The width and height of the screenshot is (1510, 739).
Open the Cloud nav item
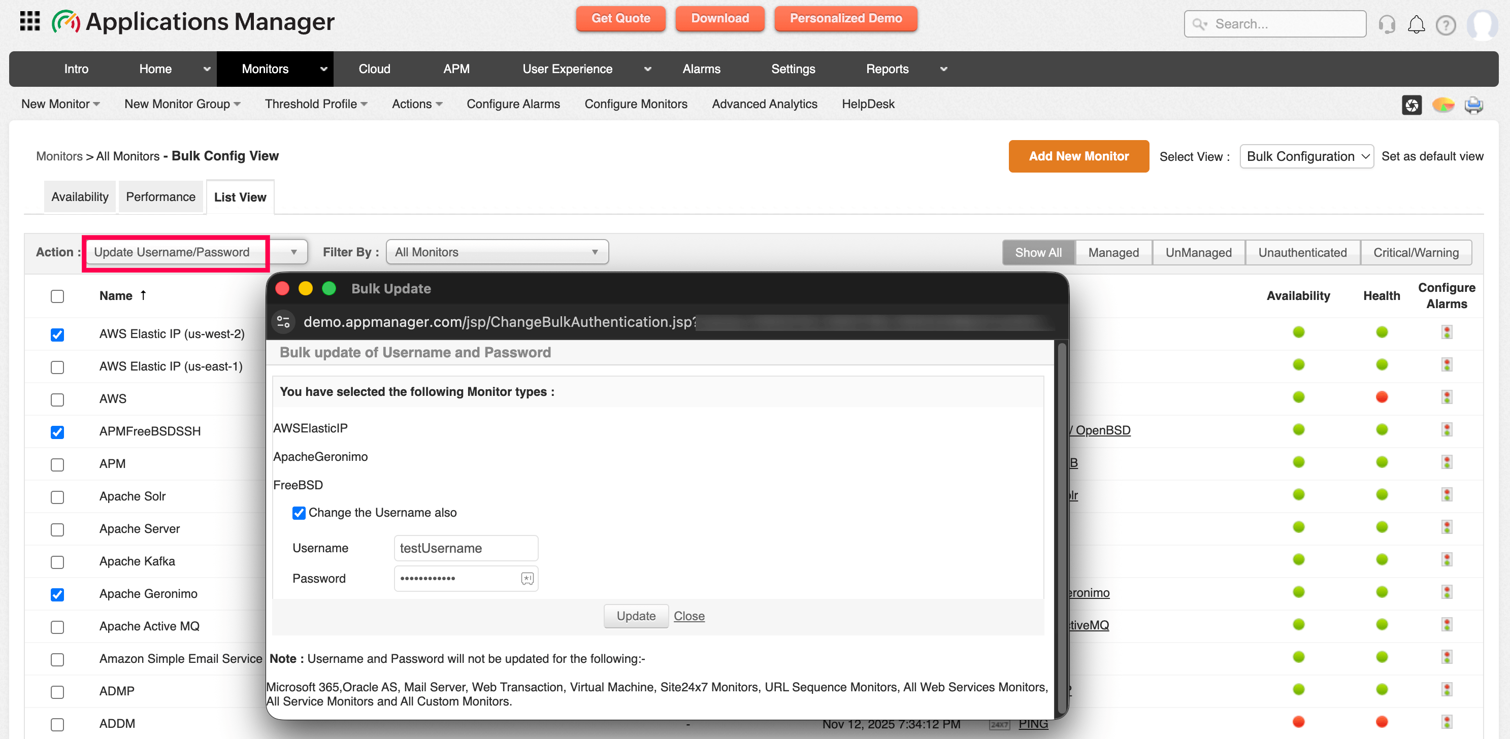[375, 69]
